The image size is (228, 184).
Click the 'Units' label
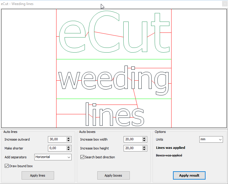(x=159, y=139)
